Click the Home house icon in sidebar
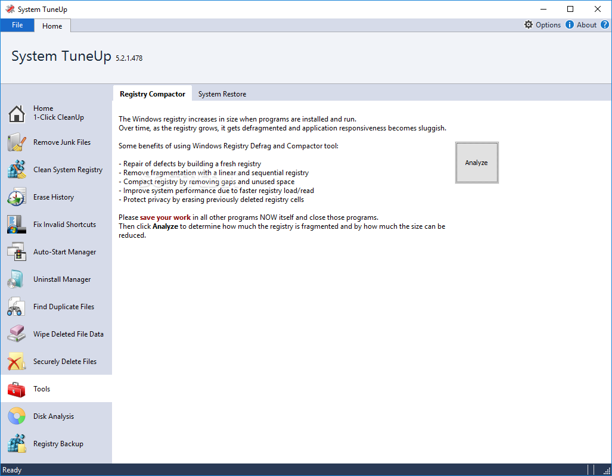The width and height of the screenshot is (612, 476). (x=17, y=114)
